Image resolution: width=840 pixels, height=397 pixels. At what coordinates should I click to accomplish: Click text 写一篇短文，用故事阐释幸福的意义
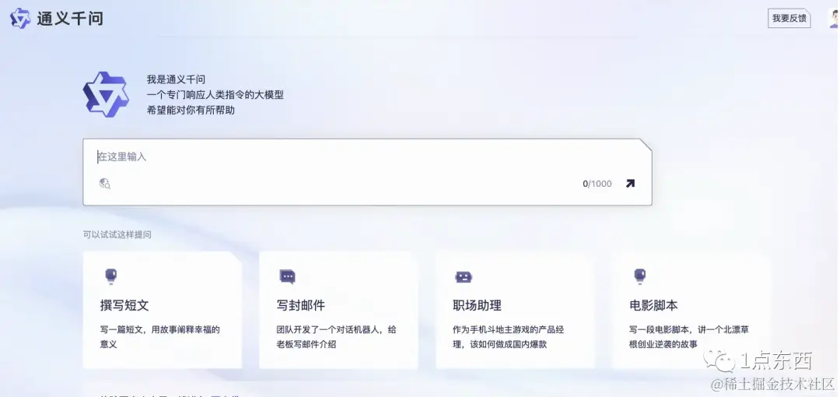(x=160, y=337)
